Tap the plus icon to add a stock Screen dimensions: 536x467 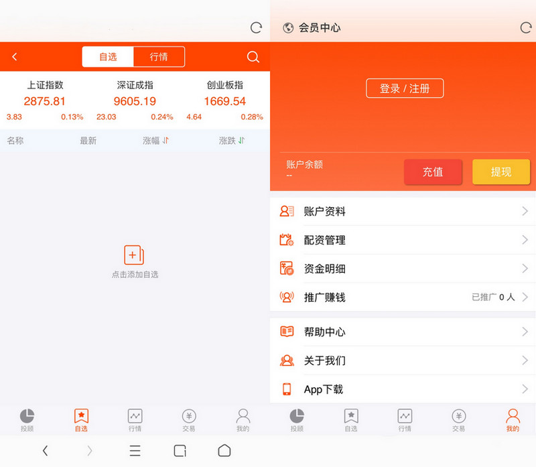(x=134, y=255)
